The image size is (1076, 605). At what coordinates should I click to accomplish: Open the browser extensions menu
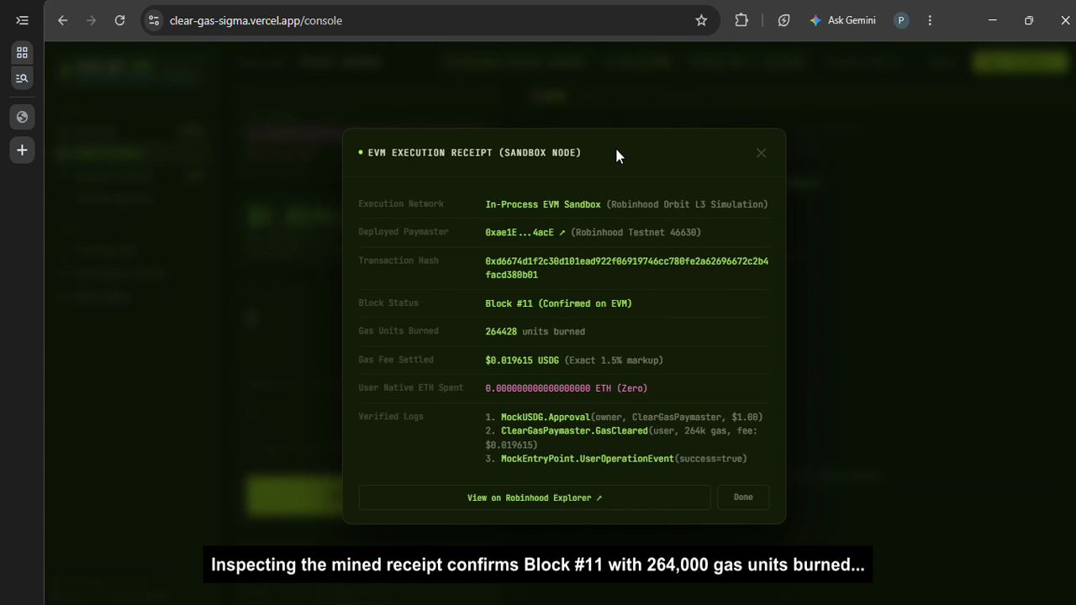point(741,20)
